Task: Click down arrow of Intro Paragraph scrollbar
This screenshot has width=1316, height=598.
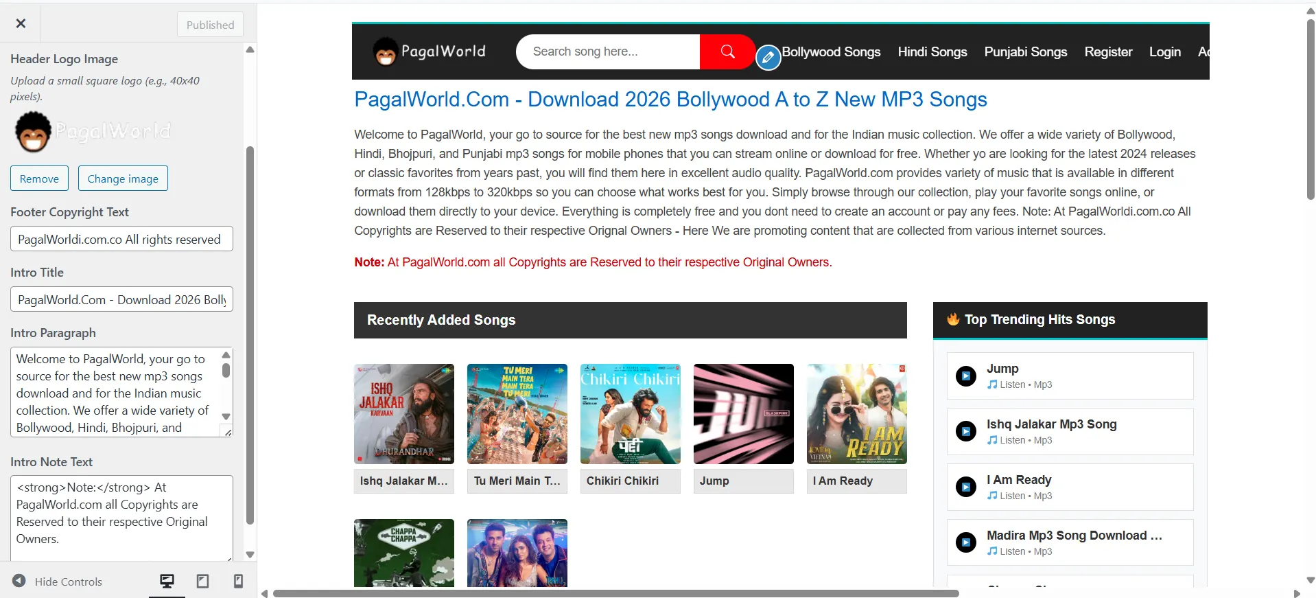Action: coord(226,417)
